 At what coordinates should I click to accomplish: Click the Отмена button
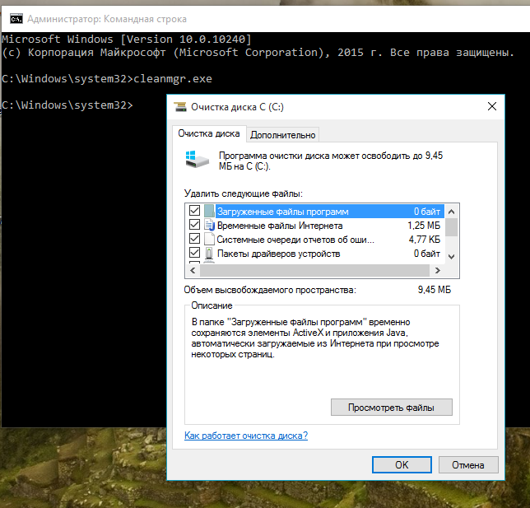click(x=468, y=465)
